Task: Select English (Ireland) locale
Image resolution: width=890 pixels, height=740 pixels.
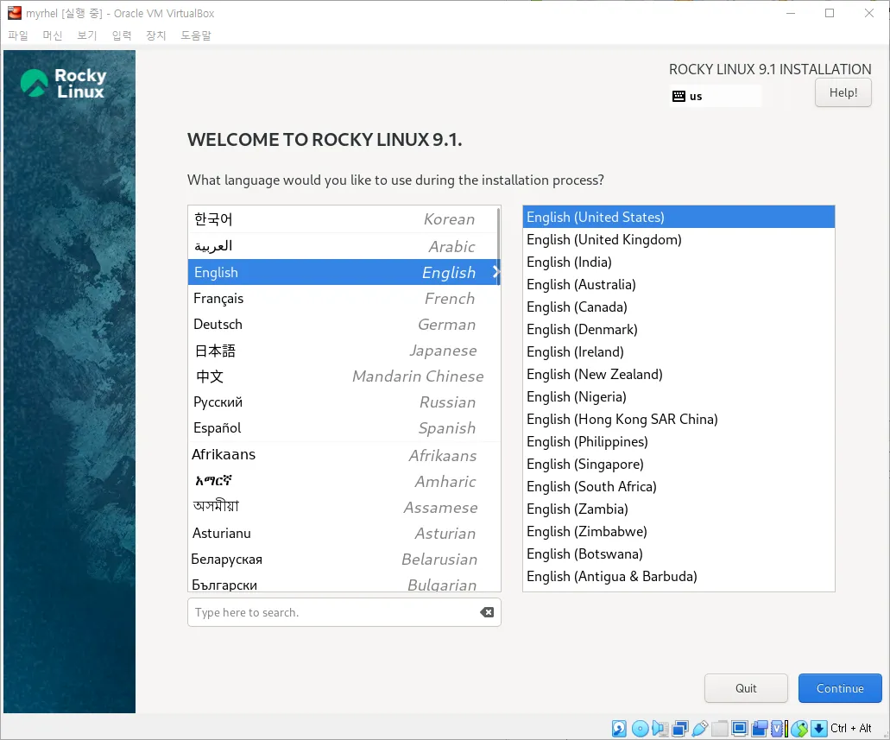Action: (679, 351)
